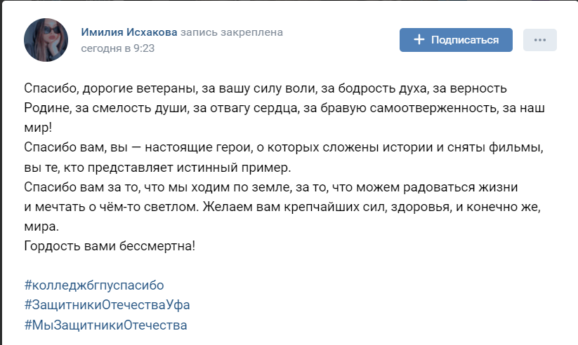The width and height of the screenshot is (578, 345).
Task: Click the word 'мир!' in the post
Action: point(37,128)
